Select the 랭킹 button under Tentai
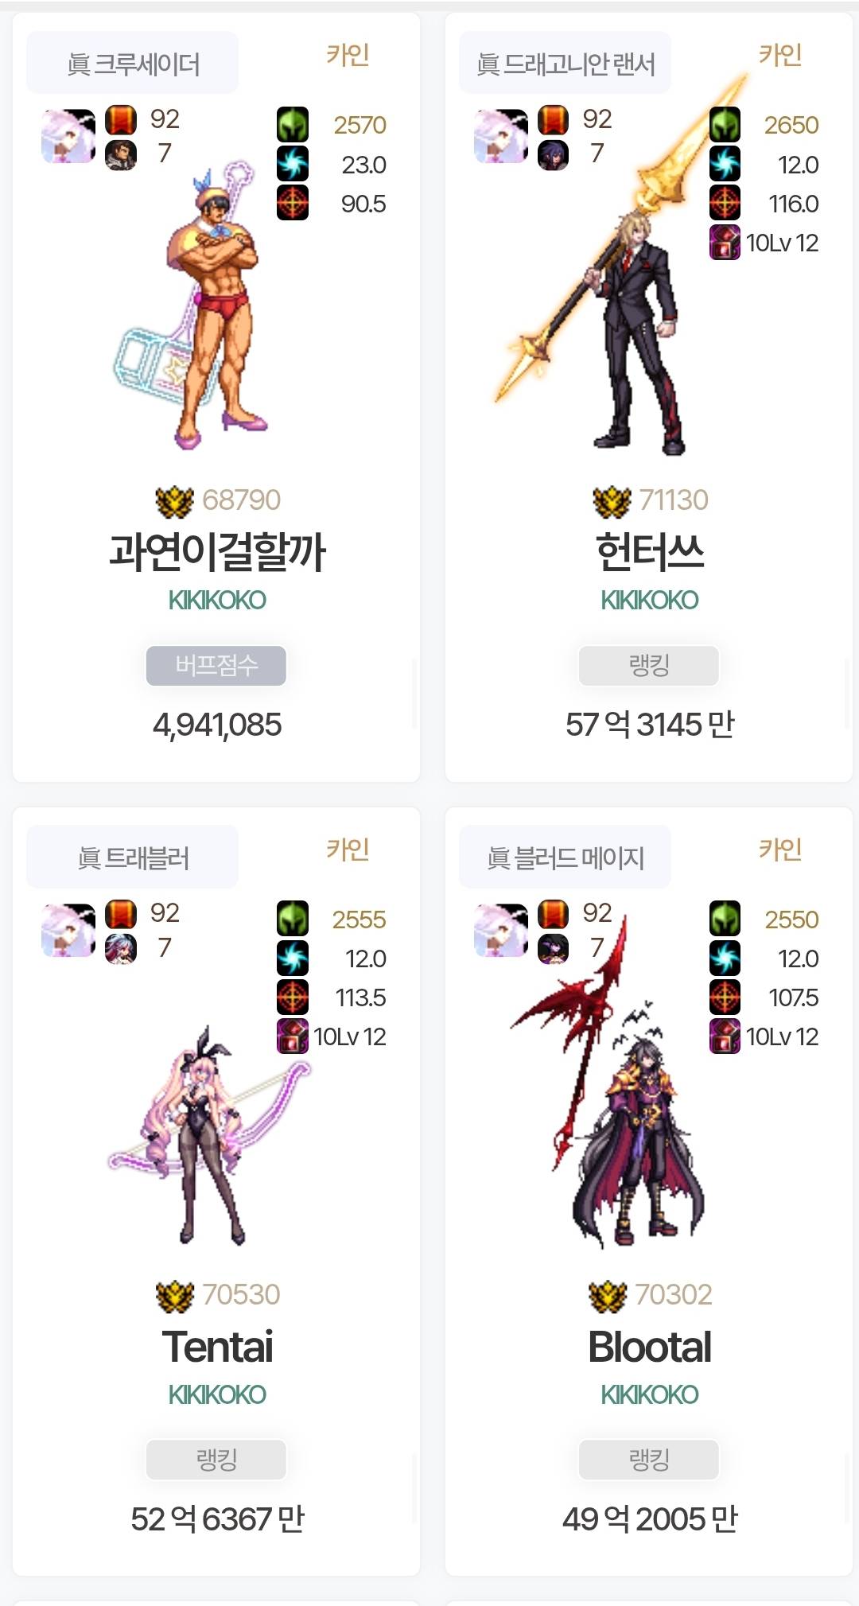 (216, 1460)
